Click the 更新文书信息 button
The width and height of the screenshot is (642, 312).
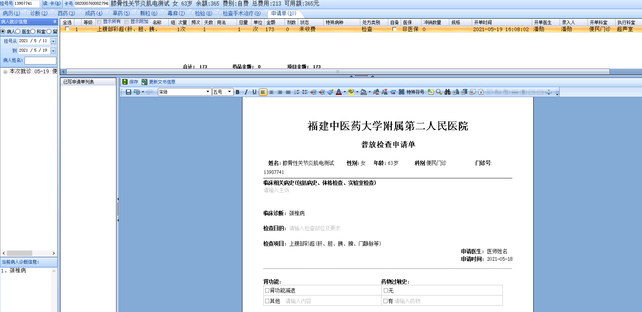pos(159,82)
